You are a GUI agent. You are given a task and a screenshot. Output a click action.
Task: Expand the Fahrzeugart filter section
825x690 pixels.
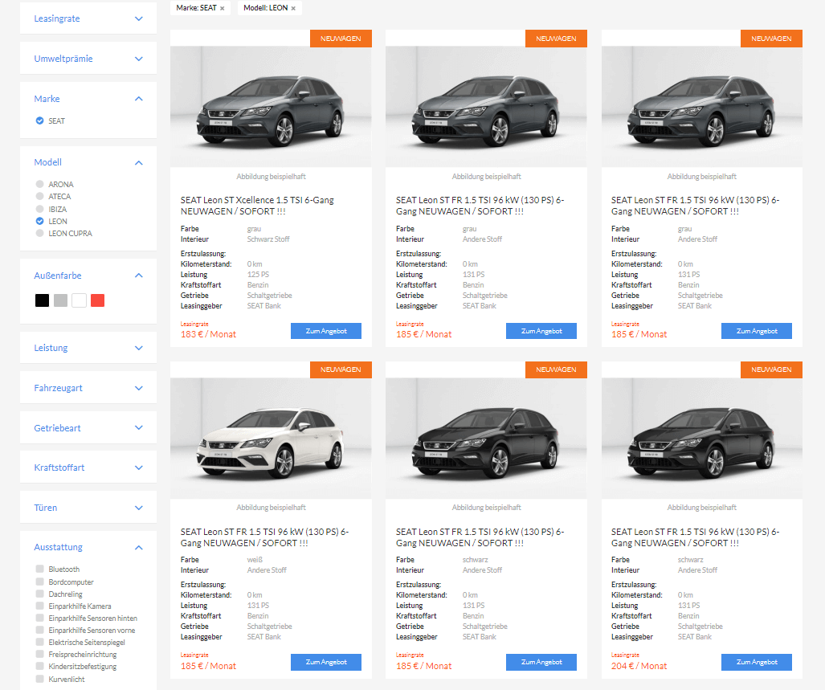tap(139, 388)
